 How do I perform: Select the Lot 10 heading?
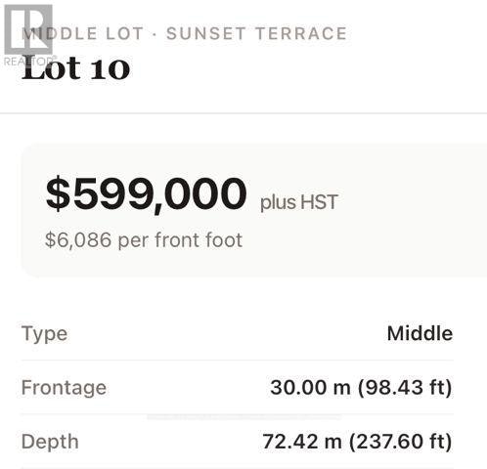click(75, 68)
